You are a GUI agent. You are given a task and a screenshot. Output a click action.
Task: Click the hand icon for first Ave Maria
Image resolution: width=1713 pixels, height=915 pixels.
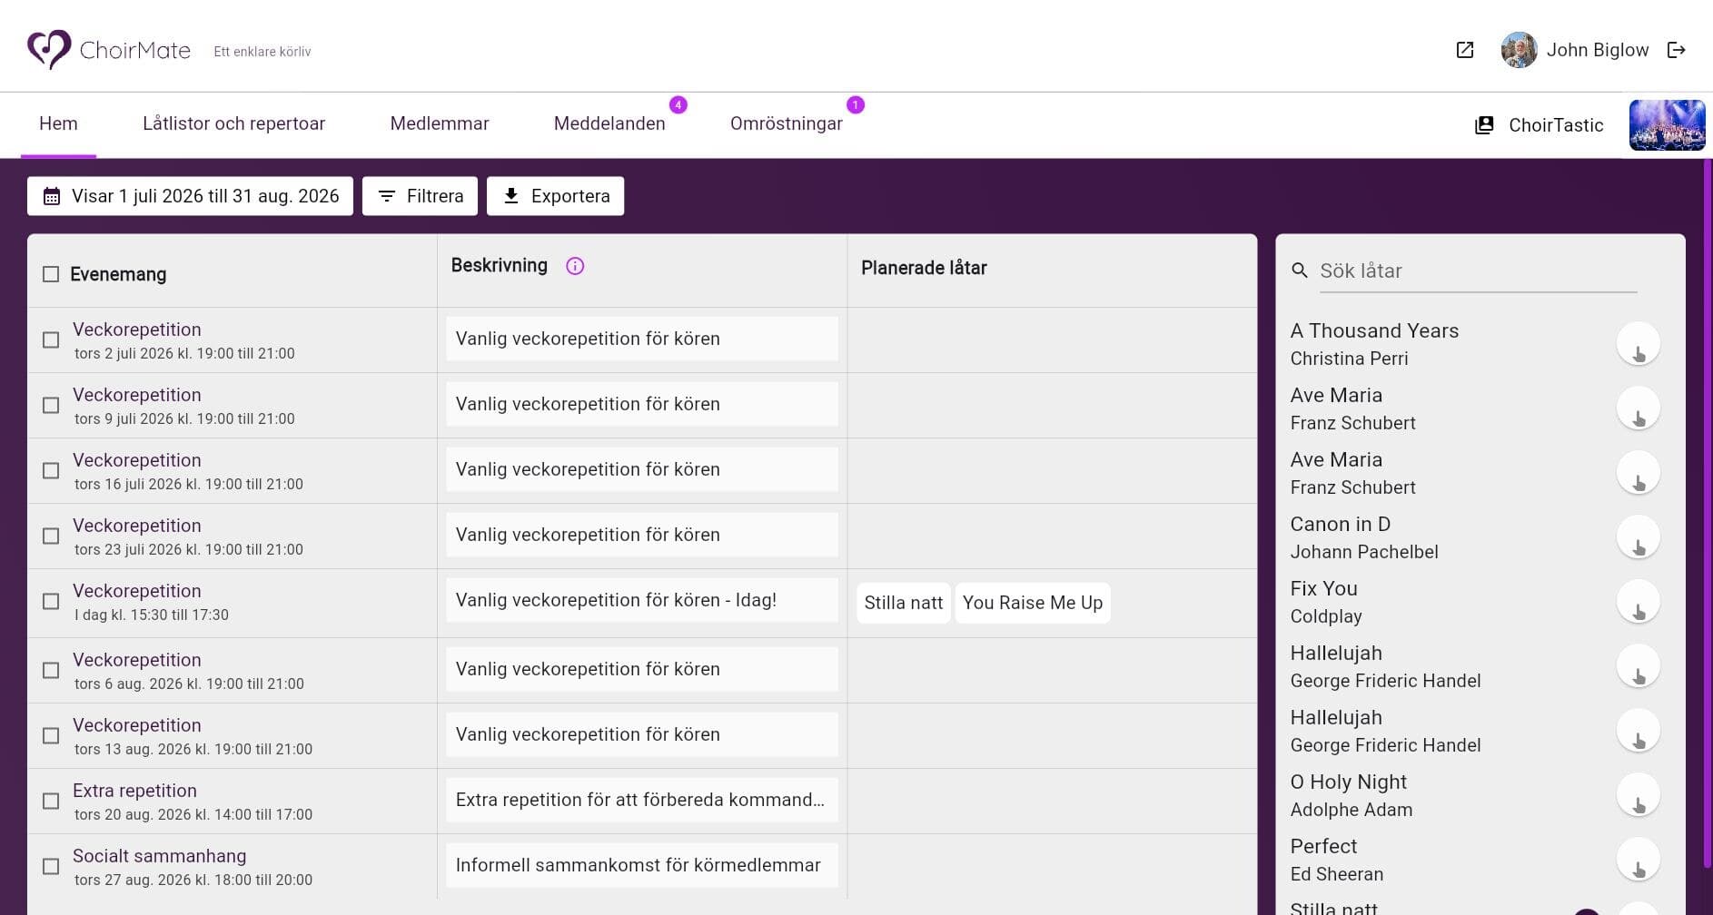pyautogui.click(x=1639, y=408)
